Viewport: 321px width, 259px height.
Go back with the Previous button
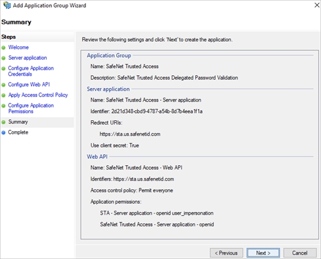click(x=227, y=253)
